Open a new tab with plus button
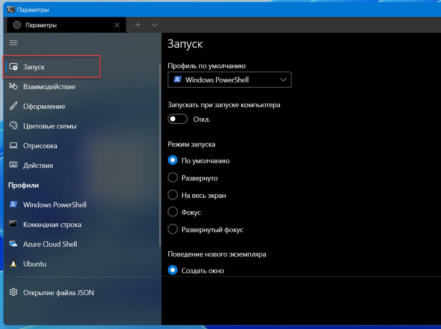This screenshot has height=329, width=441. pyautogui.click(x=138, y=25)
